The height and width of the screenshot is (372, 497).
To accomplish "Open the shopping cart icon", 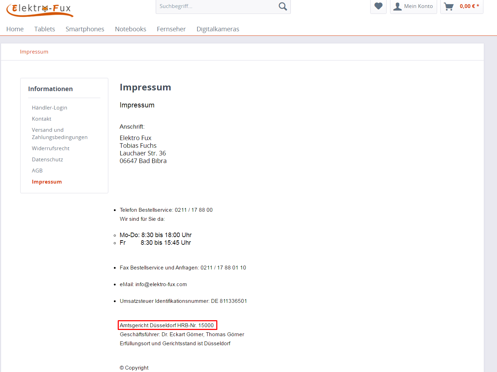I will coord(449,6).
